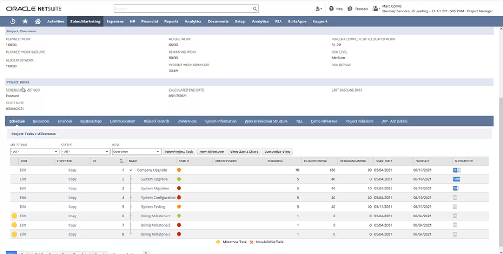Click the Project Overview section header
The width and height of the screenshot is (503, 254).
point(249,31)
